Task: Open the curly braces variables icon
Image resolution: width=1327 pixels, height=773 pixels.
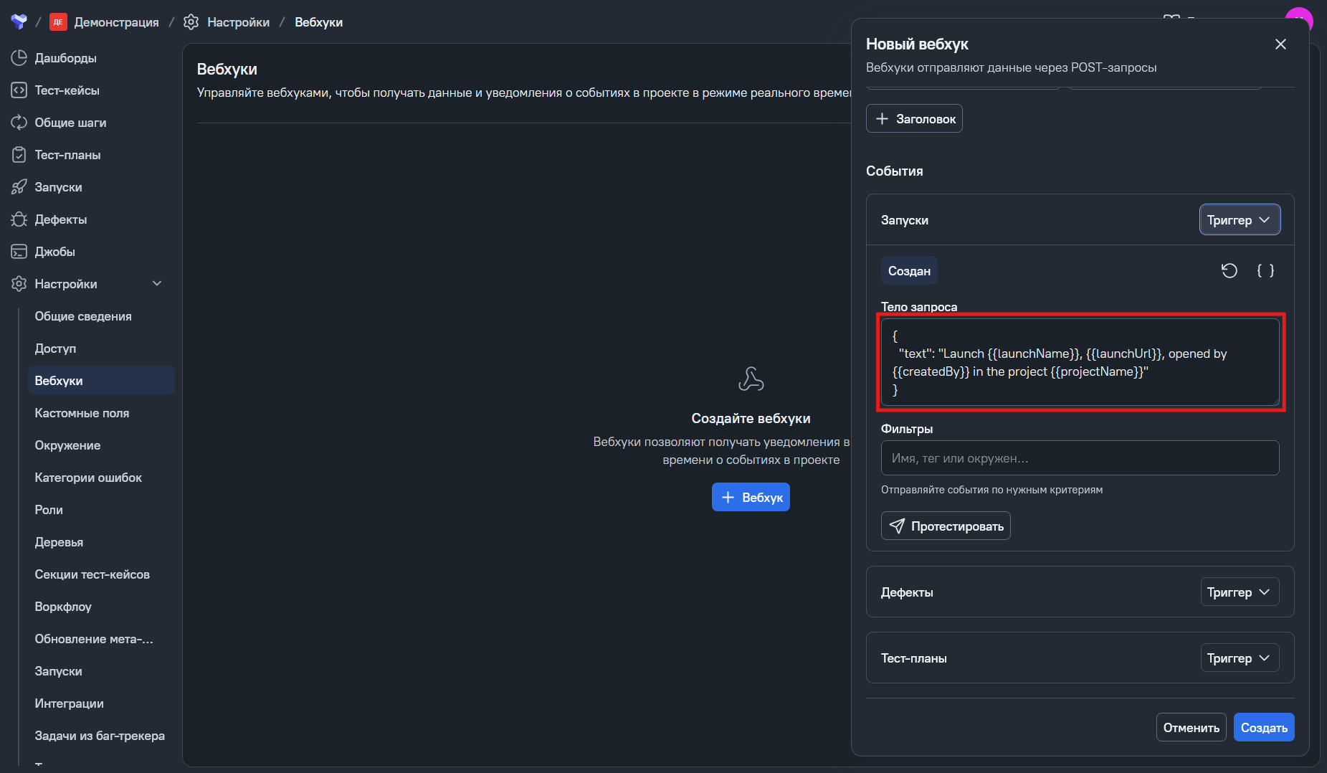Action: 1265,270
